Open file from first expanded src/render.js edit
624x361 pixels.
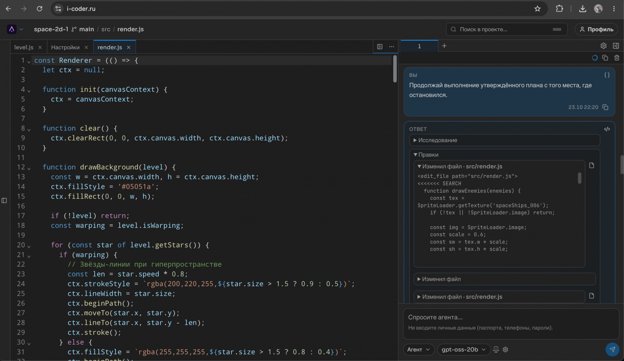[592, 166]
